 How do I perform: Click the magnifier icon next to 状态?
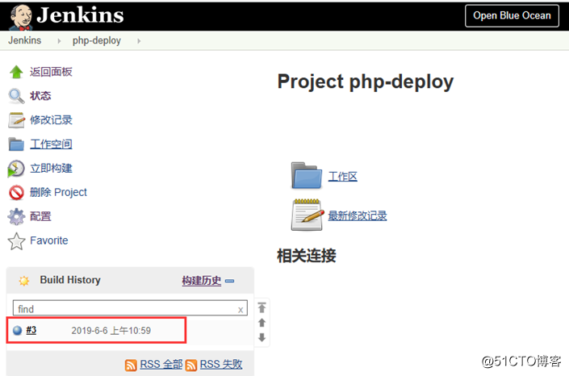16,96
